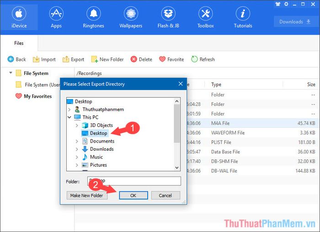The image size is (320, 232).
Task: Click the tree scrollbar up arrow
Action: pyautogui.click(x=177, y=101)
